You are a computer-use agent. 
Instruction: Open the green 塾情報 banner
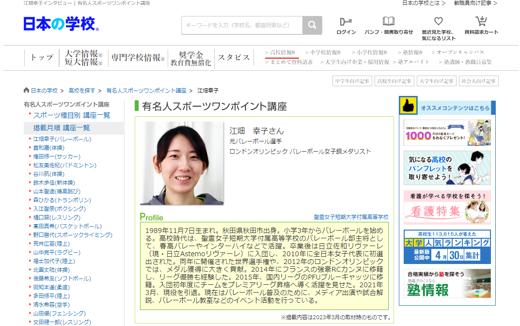[447, 283]
